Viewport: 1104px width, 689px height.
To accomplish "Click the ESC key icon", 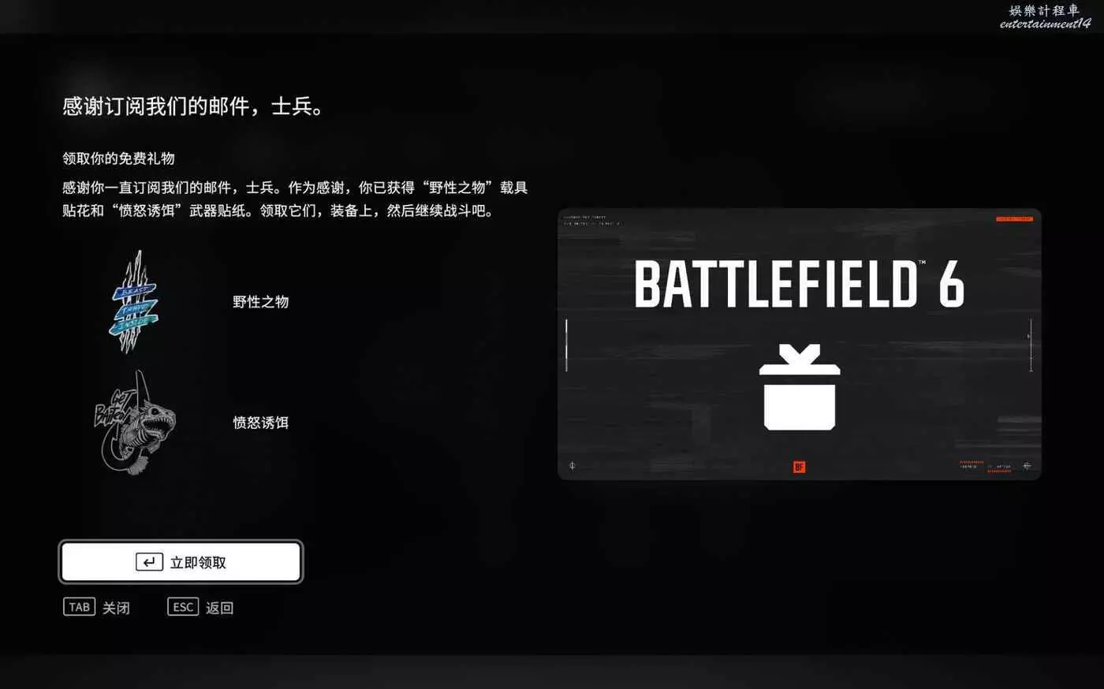I will [183, 607].
